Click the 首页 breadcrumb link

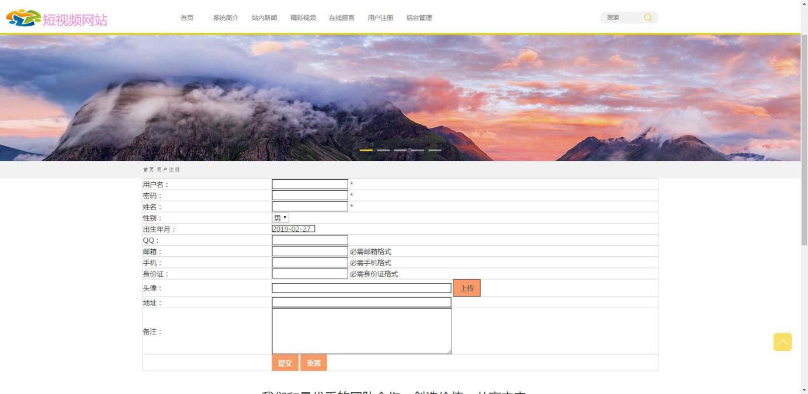148,170
